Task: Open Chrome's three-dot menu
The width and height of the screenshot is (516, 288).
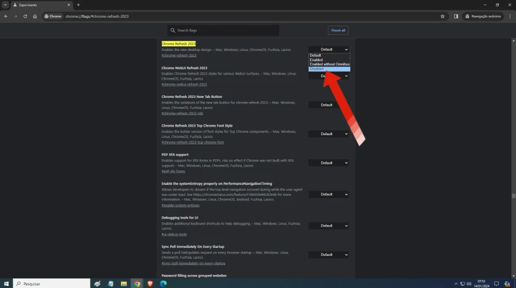Action: pos(510,16)
